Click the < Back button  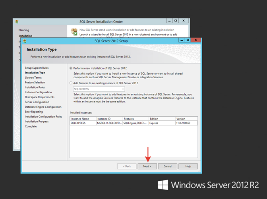[127, 166]
